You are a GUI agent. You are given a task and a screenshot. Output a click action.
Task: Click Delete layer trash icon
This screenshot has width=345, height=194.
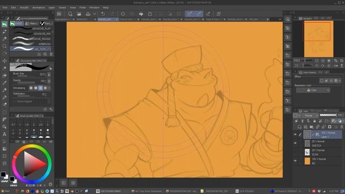342,127
